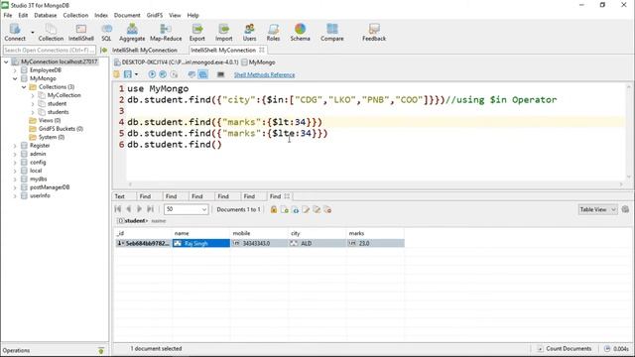Open the Shell Methods Reference link
The image size is (635, 357).
tap(265, 75)
